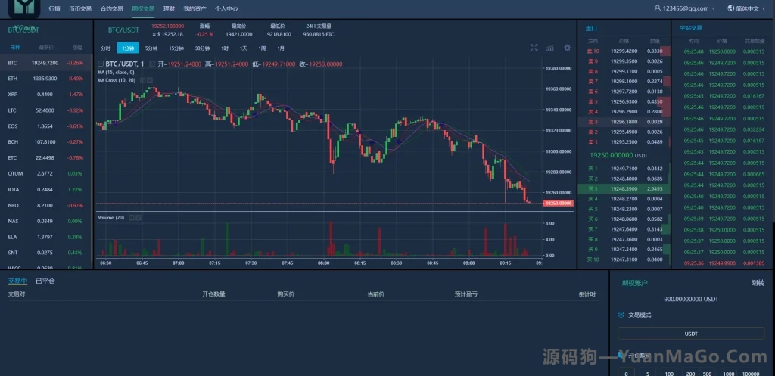Click the snowflake icon beside 交易模式

point(621,315)
